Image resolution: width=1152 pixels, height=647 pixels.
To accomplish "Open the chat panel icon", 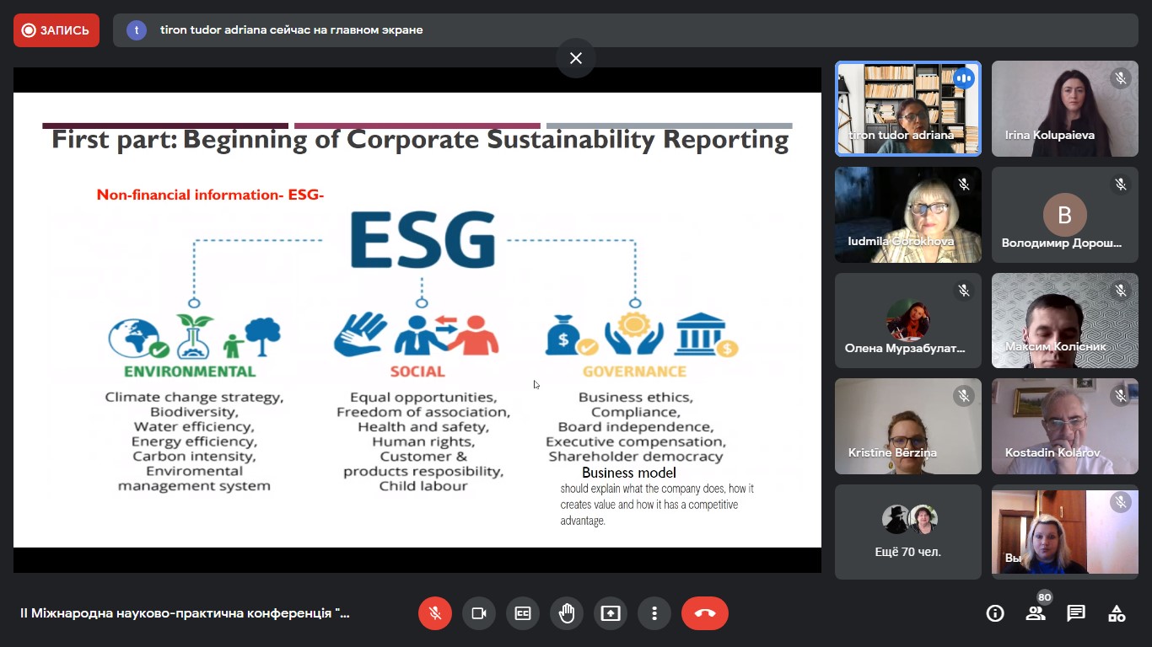I will point(1076,613).
